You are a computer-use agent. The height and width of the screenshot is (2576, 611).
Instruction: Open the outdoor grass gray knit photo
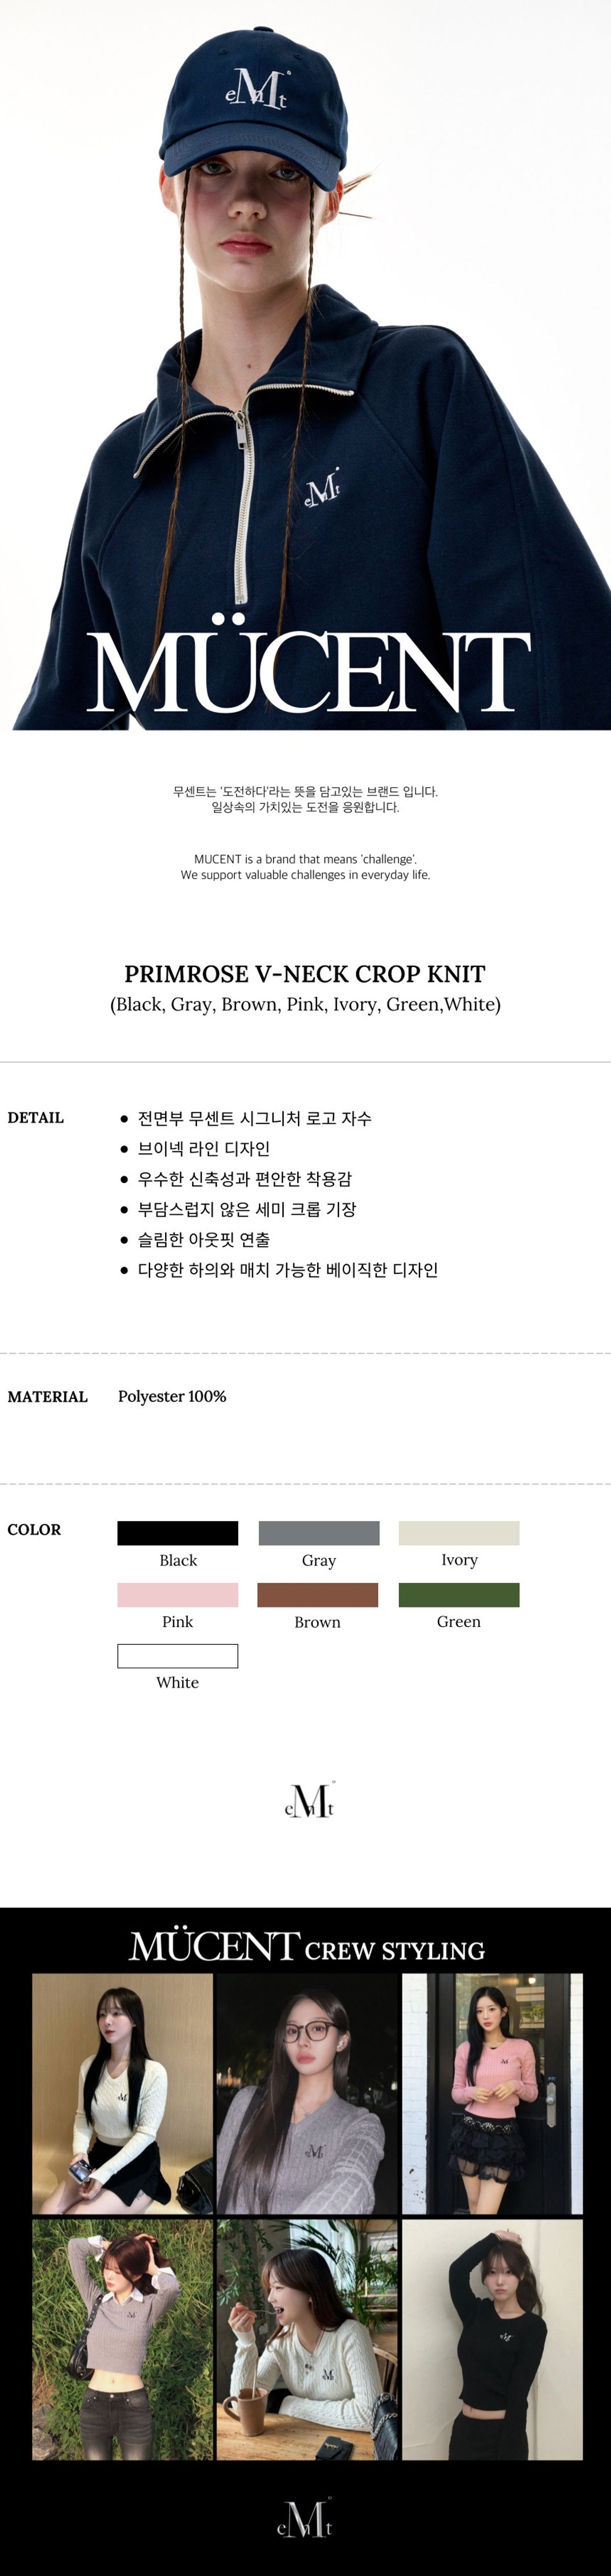tap(122, 2339)
